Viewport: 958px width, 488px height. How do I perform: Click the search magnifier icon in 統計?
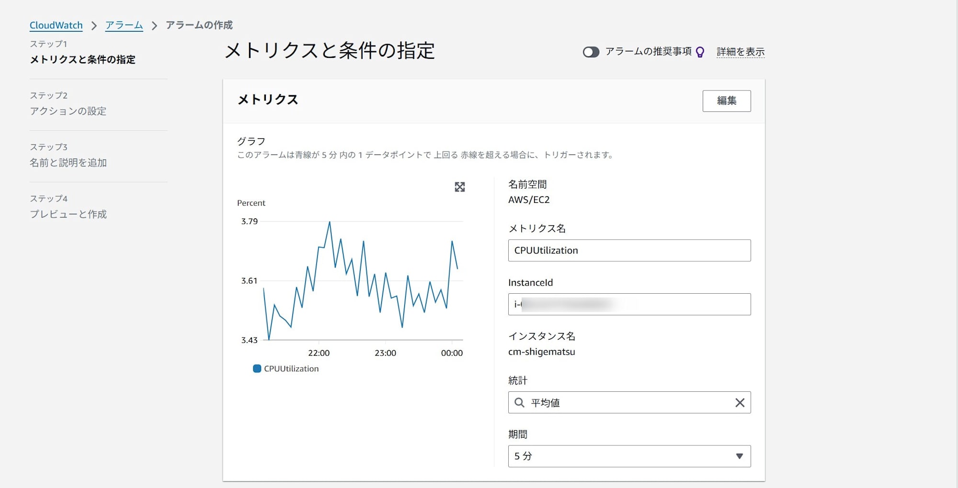[519, 403]
